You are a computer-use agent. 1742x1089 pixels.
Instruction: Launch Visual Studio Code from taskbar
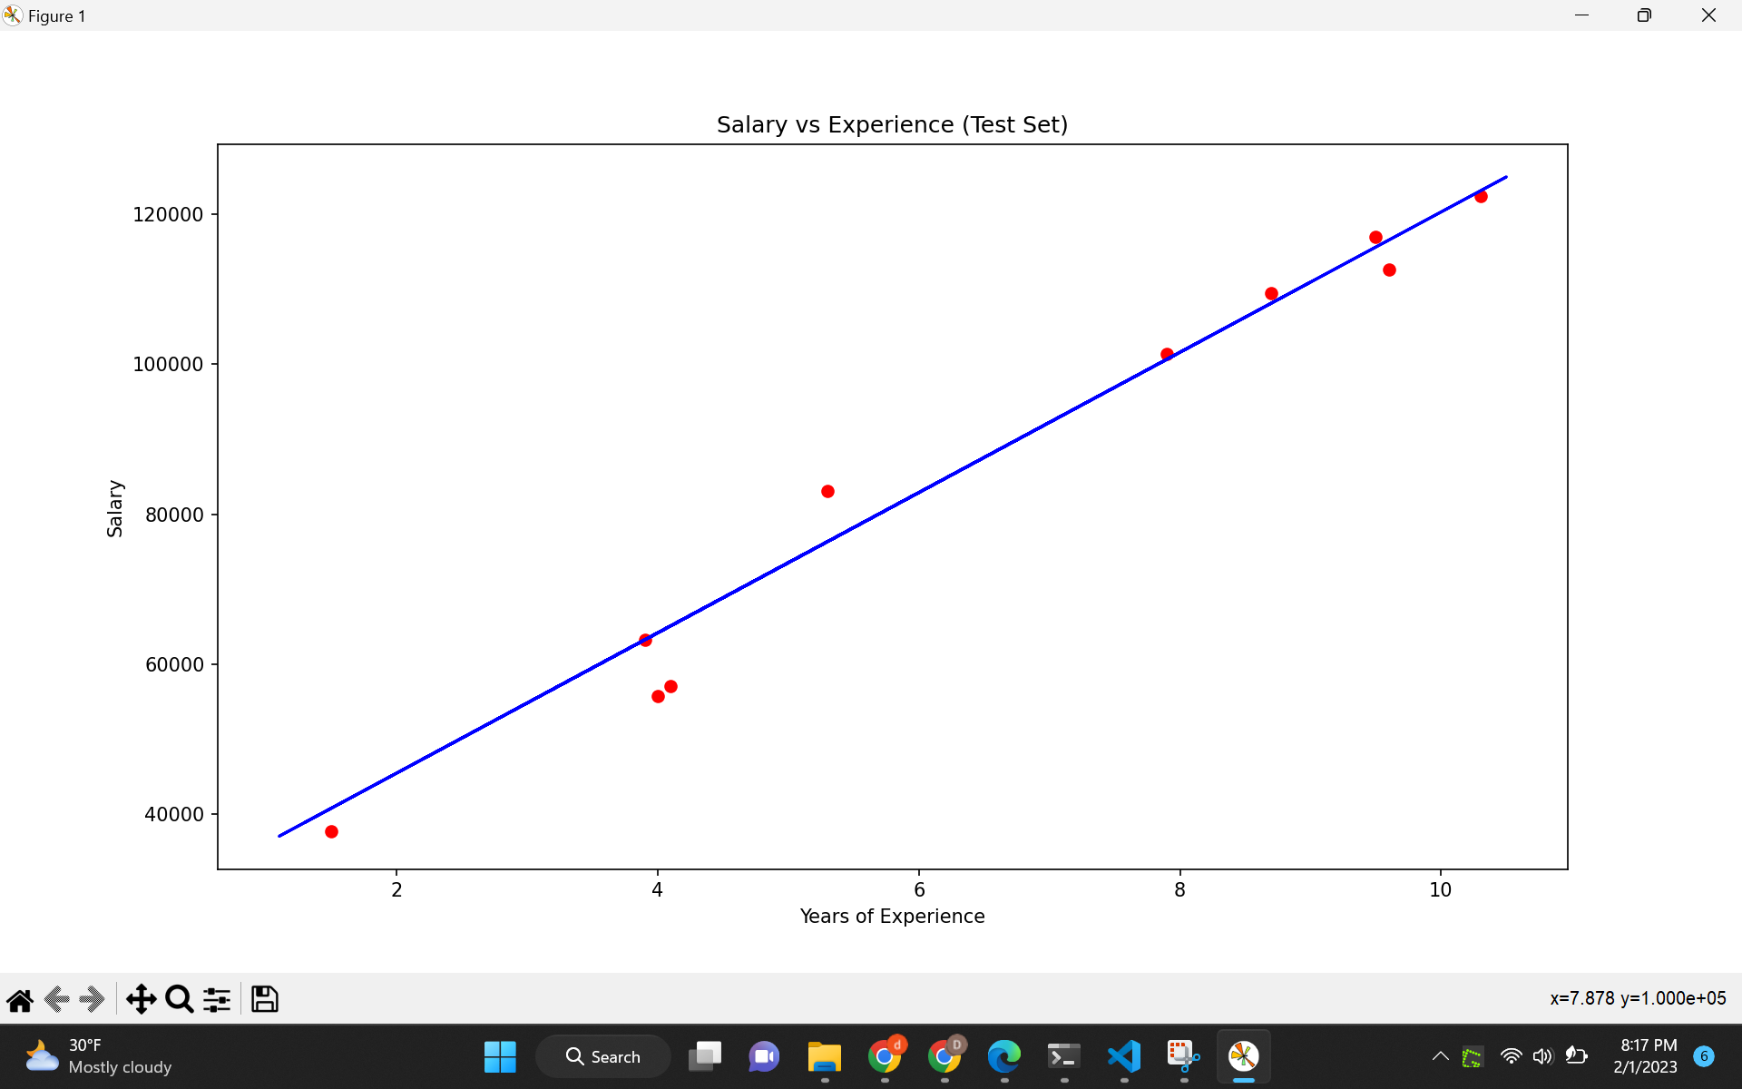coord(1122,1056)
